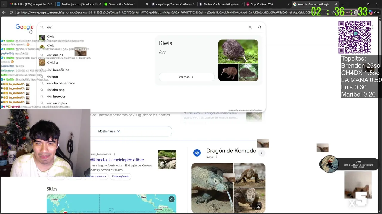
Task: Open the three-dot menu next to Reptil
Action: click(x=217, y=157)
